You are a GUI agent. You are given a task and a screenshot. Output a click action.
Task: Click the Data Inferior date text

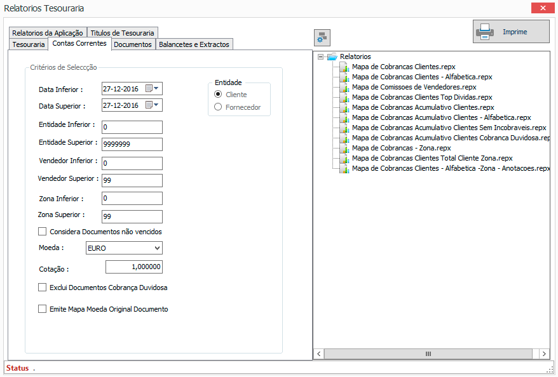pos(121,89)
